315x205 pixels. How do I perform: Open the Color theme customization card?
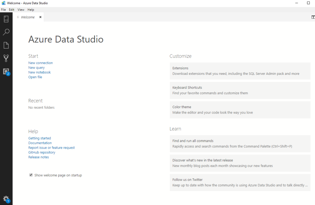point(240,110)
